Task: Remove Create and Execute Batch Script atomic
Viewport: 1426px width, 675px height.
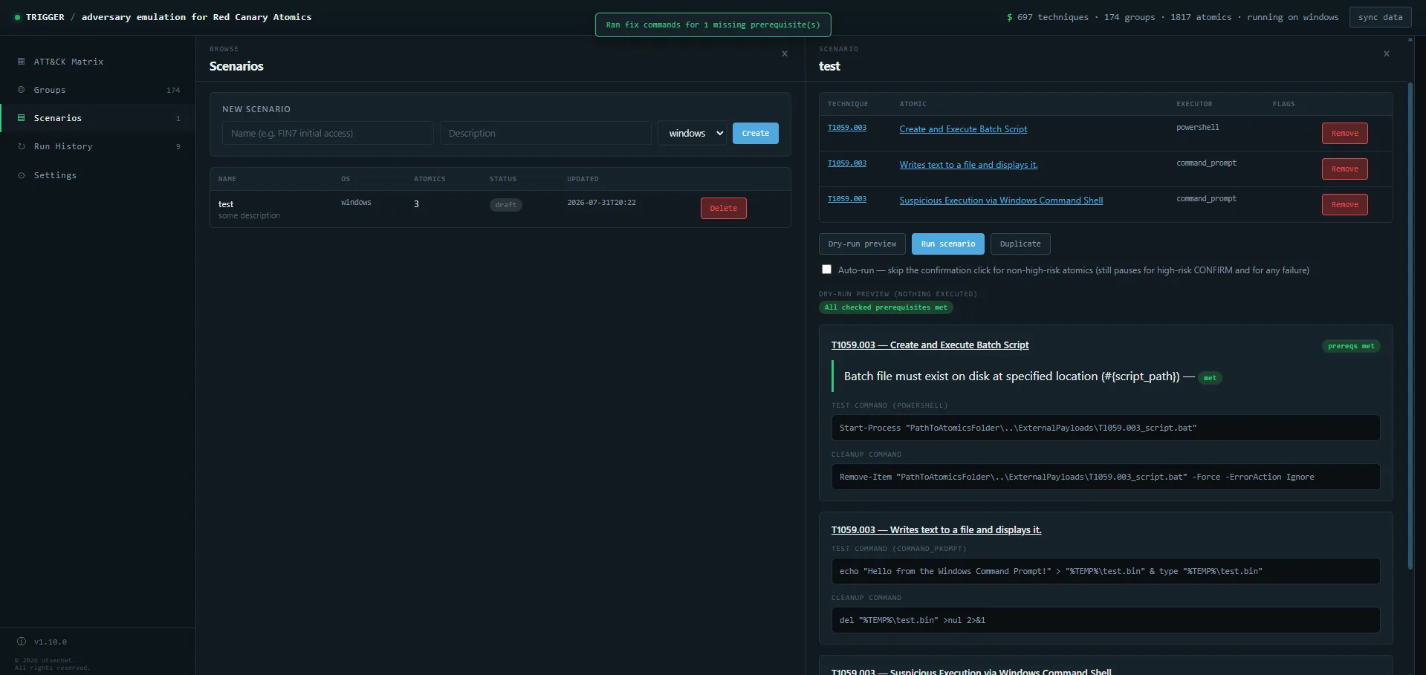Action: (1345, 133)
